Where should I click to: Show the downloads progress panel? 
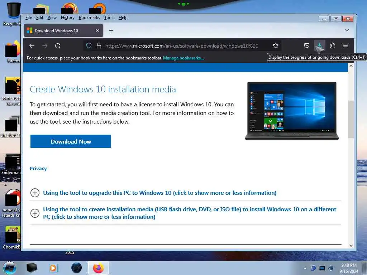click(319, 45)
